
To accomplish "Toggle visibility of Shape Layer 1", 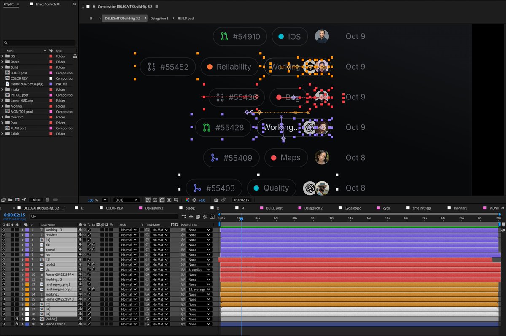I will pyautogui.click(x=3, y=324).
